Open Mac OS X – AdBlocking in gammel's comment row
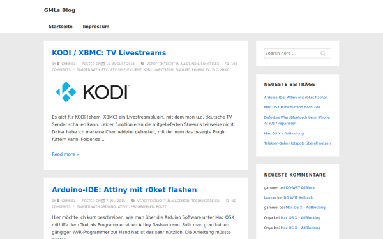Image resolution: width=383 pixels, height=239 pixels. coord(306,208)
